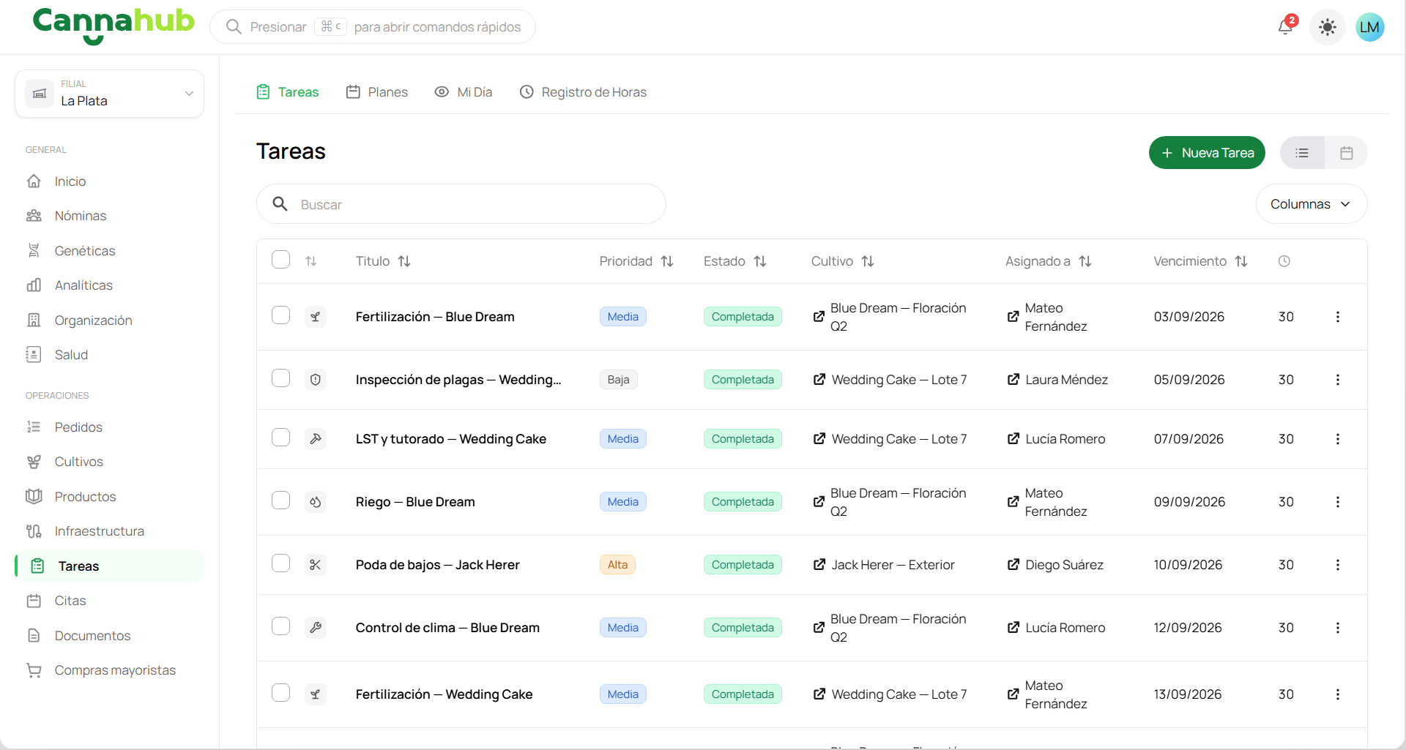The width and height of the screenshot is (1406, 750).
Task: Switch to list view icon
Action: (x=1302, y=153)
